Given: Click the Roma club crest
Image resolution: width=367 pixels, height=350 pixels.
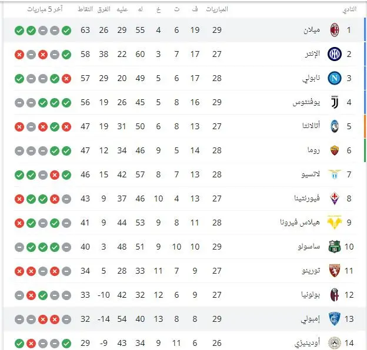Looking at the screenshot, I should point(335,150).
